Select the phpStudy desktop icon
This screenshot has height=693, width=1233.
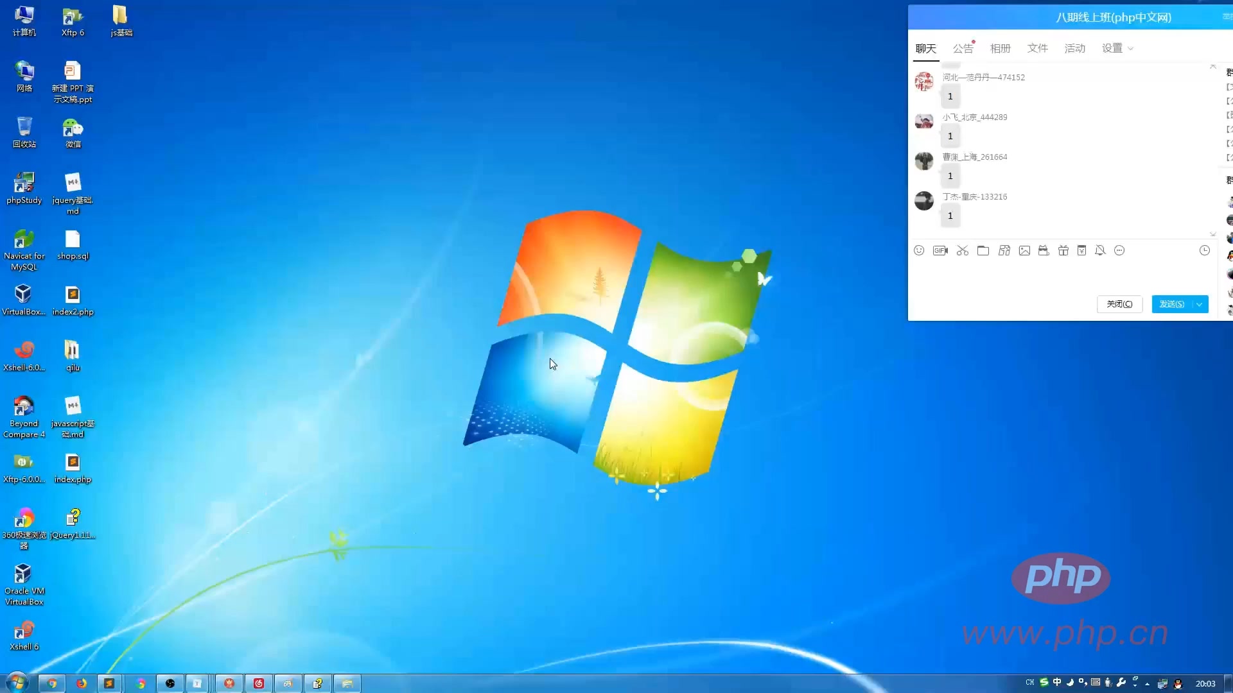24,188
